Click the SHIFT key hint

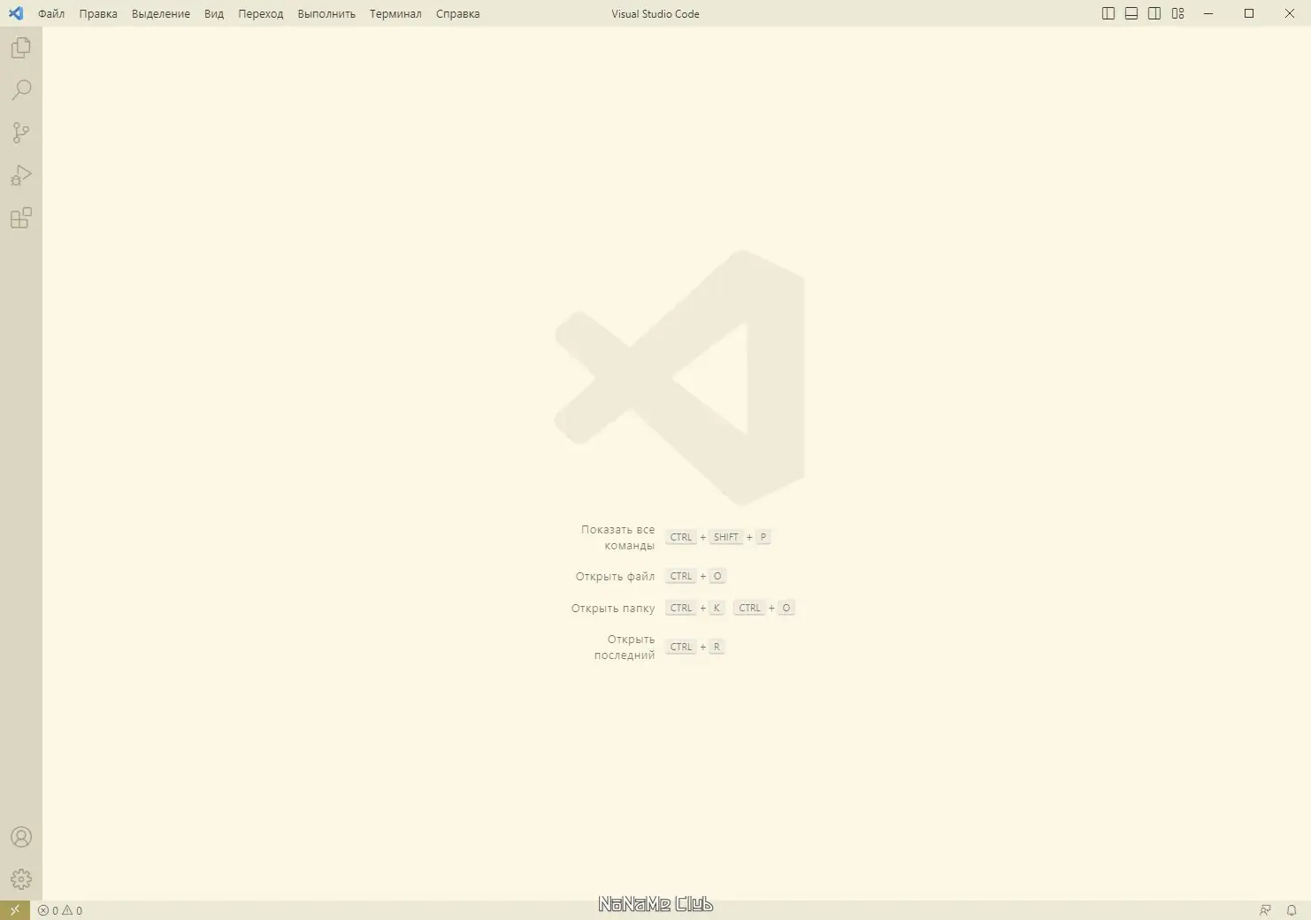coord(726,537)
